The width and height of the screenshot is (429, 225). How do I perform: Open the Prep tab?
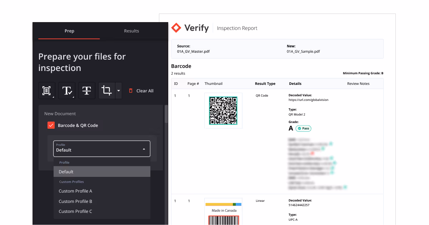pos(69,31)
